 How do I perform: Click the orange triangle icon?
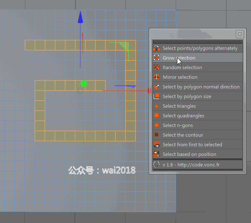tap(156, 106)
